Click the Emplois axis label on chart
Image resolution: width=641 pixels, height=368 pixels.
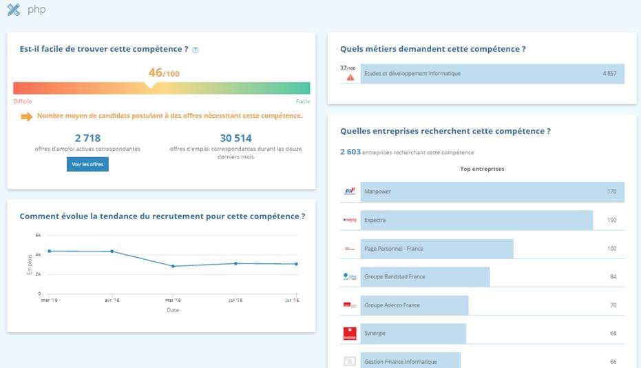click(x=29, y=265)
